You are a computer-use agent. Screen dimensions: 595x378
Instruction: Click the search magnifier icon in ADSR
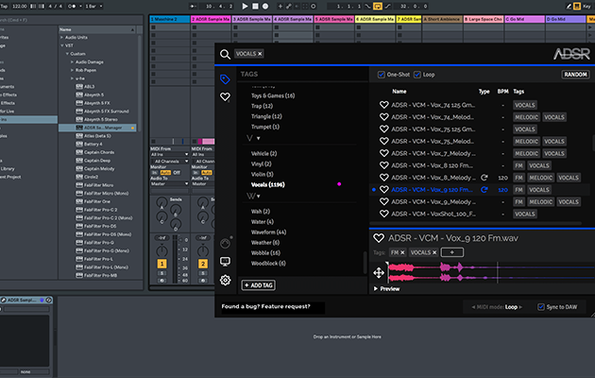tap(225, 54)
